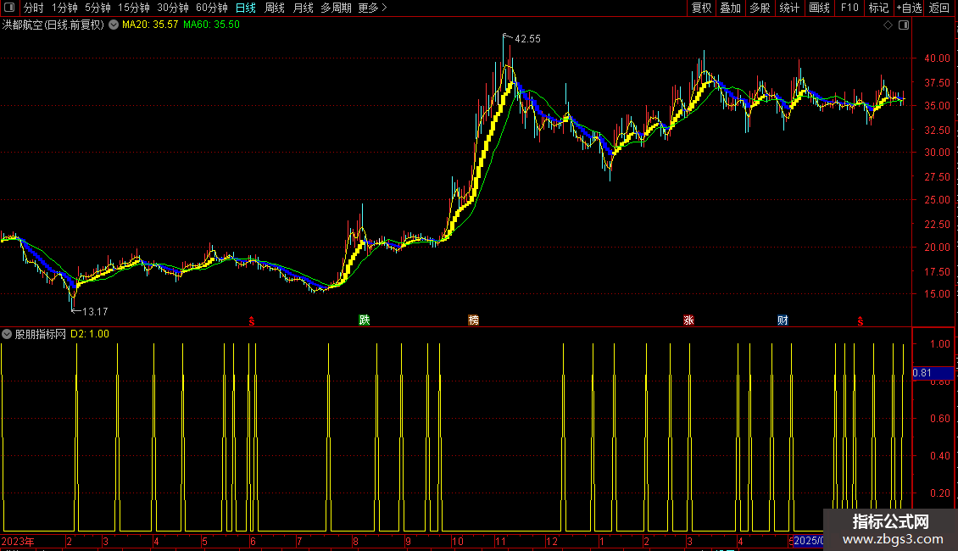The height and width of the screenshot is (551, 958).
Task: Click the 返回 back button
Action: point(939,8)
